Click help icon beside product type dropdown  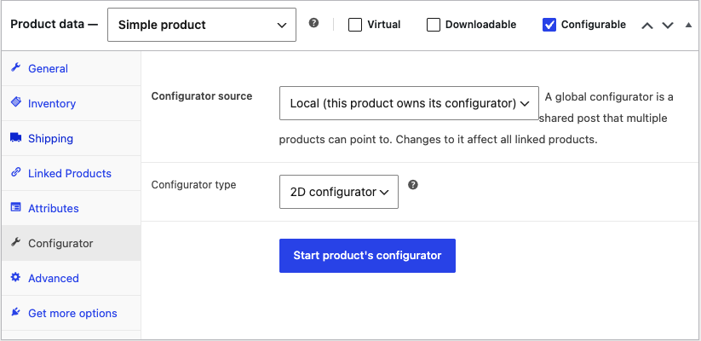click(313, 23)
